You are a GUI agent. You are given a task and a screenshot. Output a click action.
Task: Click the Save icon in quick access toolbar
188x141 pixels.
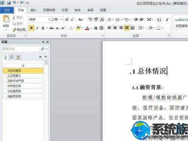click(9, 3)
